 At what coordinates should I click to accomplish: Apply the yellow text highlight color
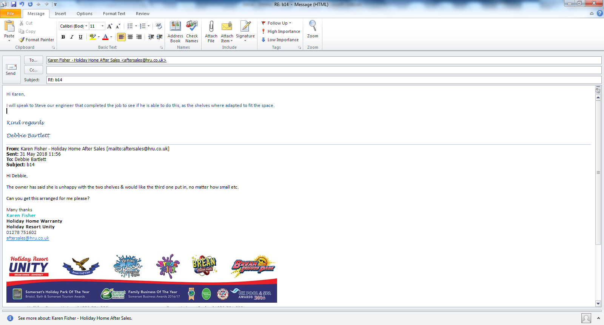92,37
